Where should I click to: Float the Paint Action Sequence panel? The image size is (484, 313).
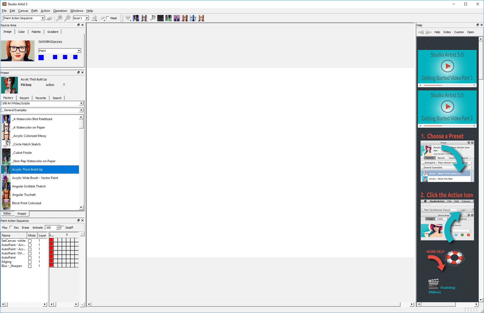pyautogui.click(x=79, y=220)
